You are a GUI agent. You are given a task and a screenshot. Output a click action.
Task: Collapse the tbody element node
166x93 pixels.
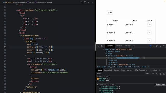point(105,53)
